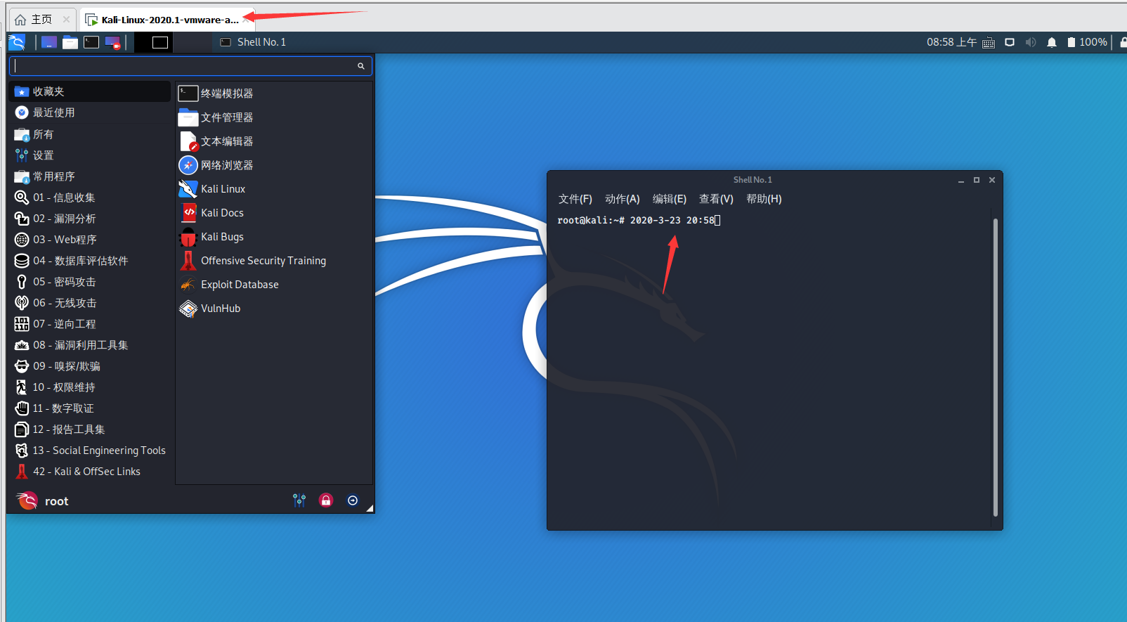Open the settings sliders icon in menu footer
1127x622 pixels.
299,500
